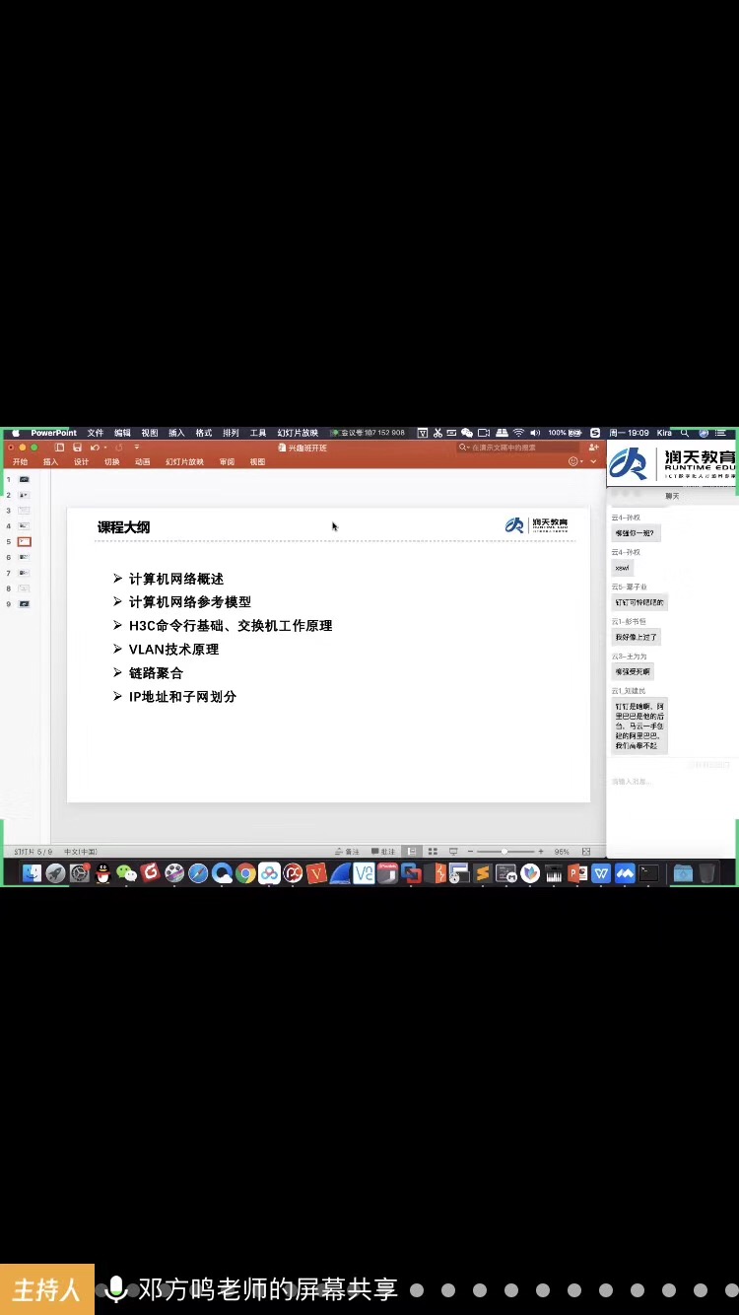Click the fit slide to window icon
The width and height of the screenshot is (739, 1315).
pyautogui.click(x=586, y=852)
